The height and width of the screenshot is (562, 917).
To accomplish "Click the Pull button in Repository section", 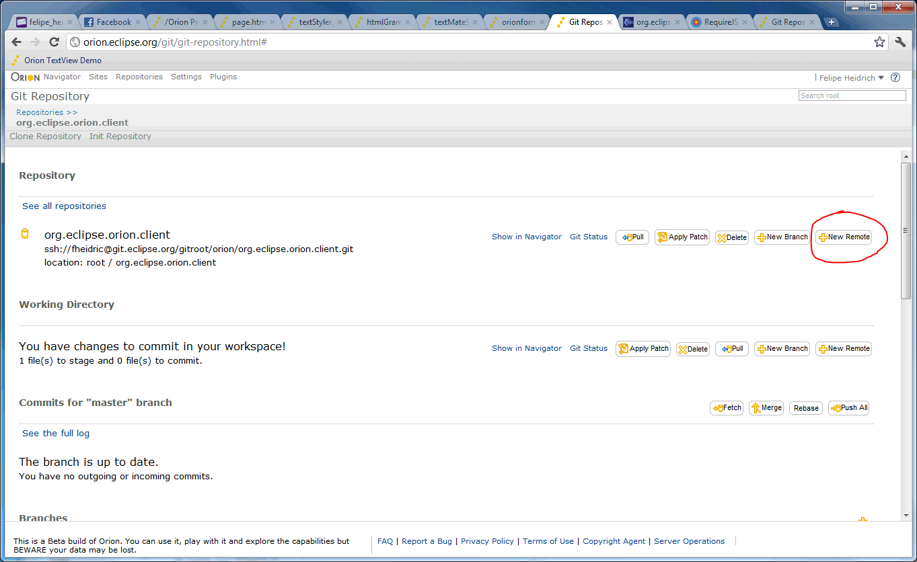I will [632, 237].
